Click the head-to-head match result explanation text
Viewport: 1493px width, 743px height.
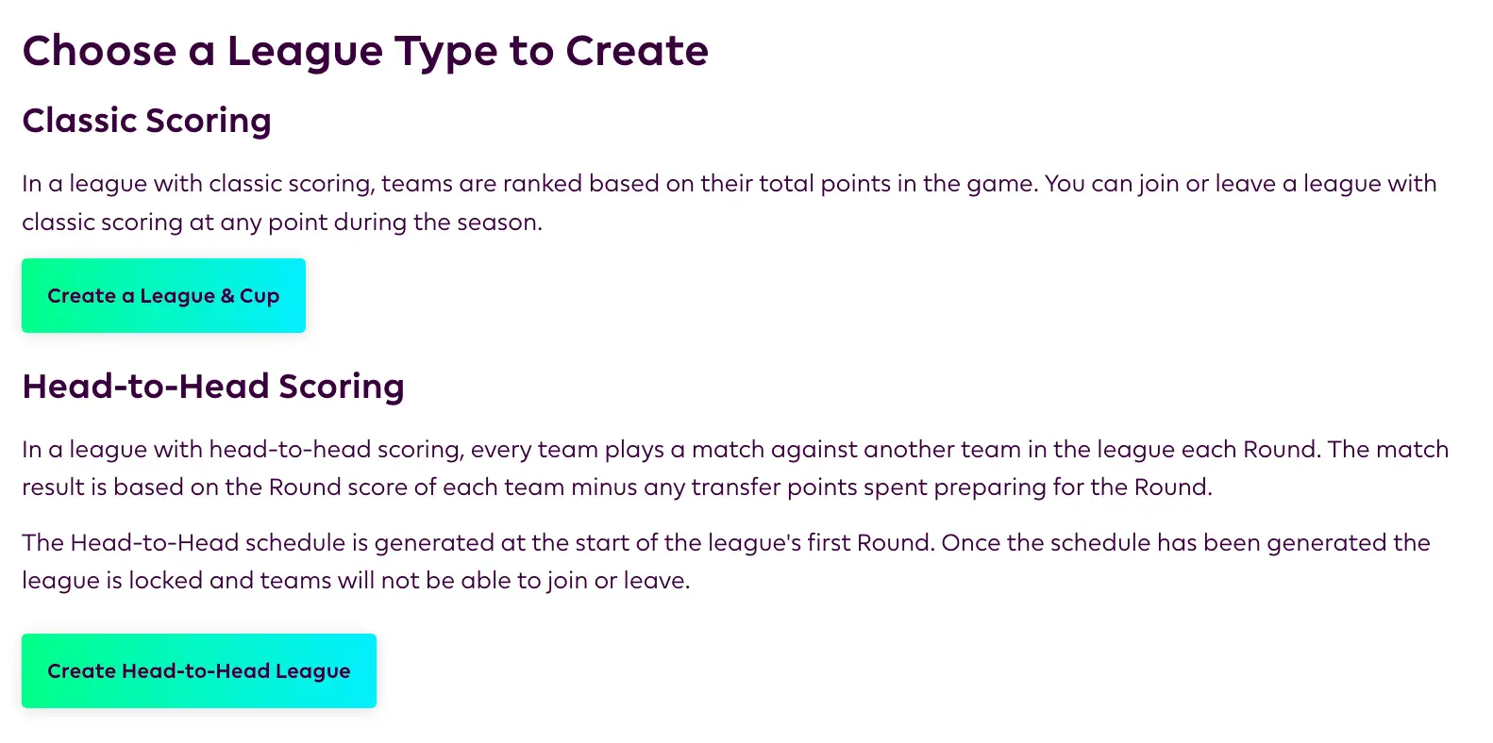(736, 468)
